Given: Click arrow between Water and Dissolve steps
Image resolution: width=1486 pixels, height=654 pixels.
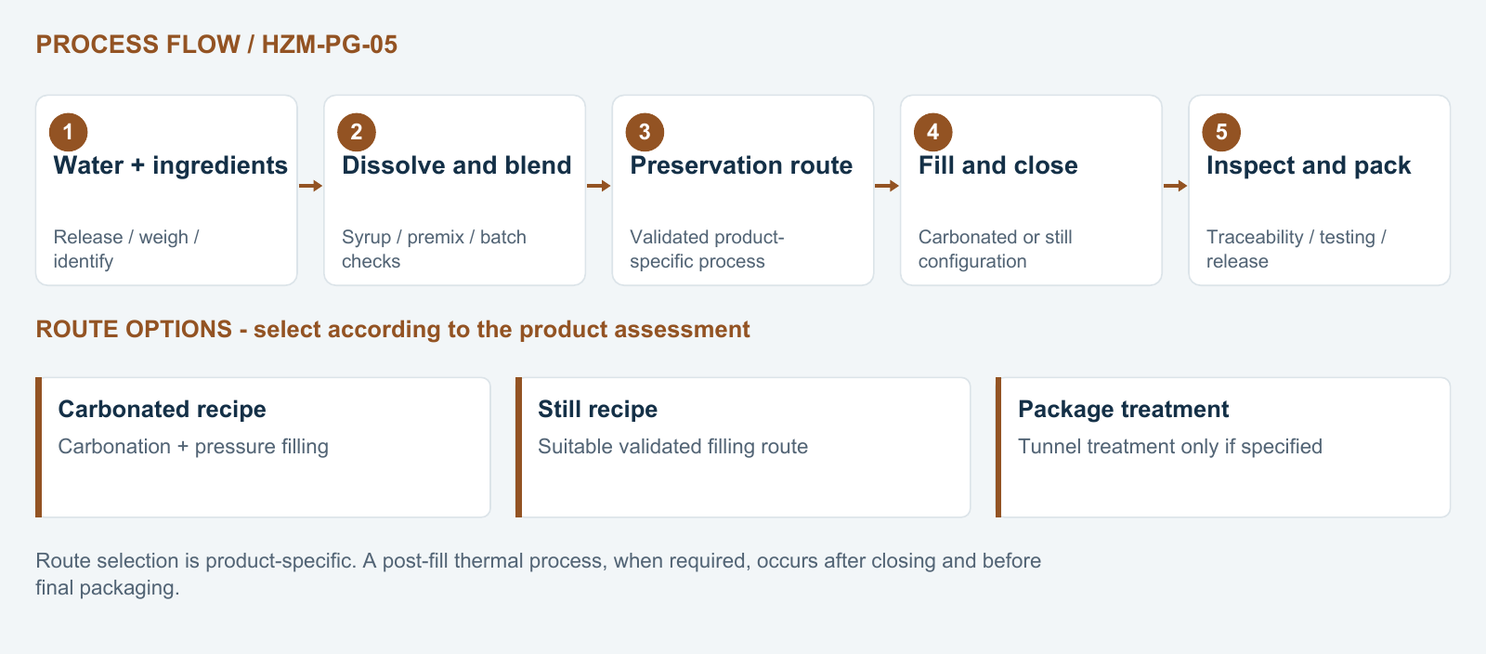Looking at the screenshot, I should [310, 186].
